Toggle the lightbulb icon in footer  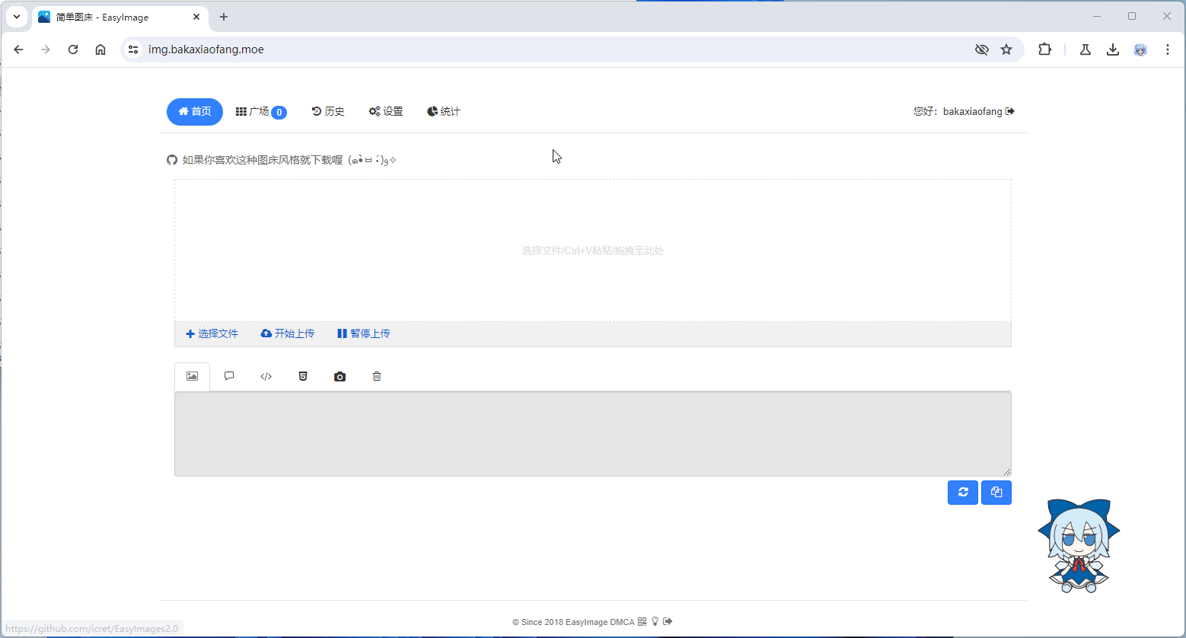[655, 622]
